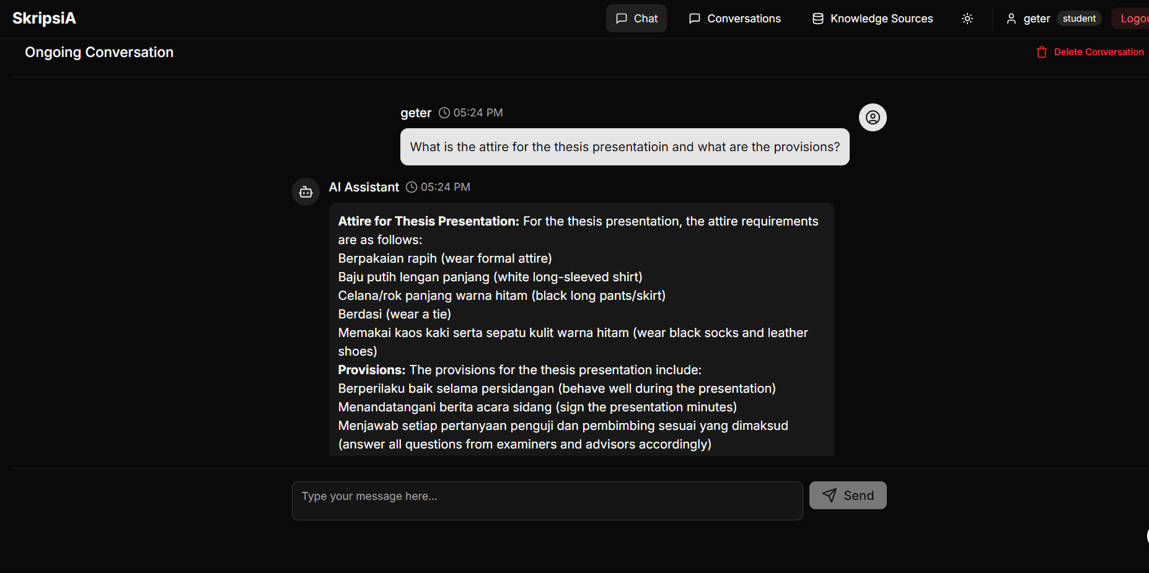The height and width of the screenshot is (573, 1149).
Task: Click the speech bubble Chat icon
Action: point(621,18)
